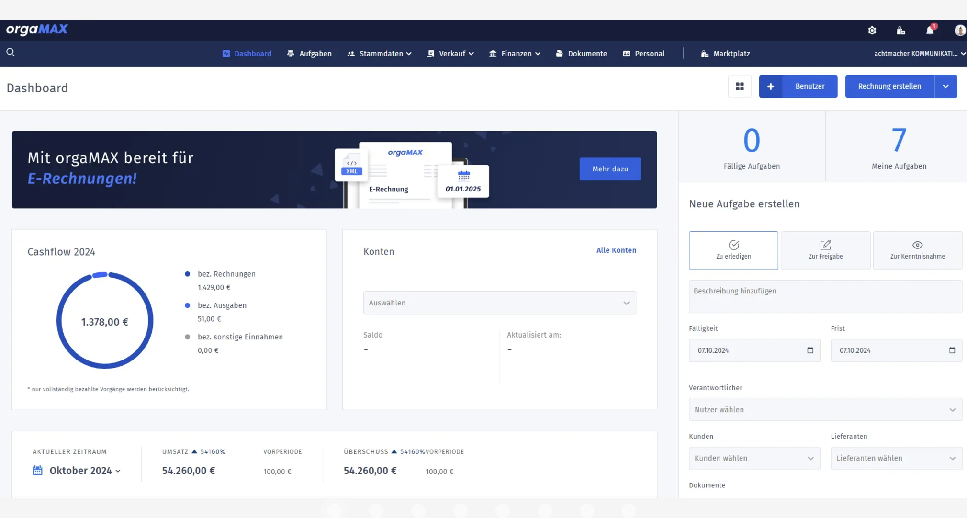Select 'Zur Freigabe' task type
This screenshot has width=967, height=518.
click(x=825, y=250)
